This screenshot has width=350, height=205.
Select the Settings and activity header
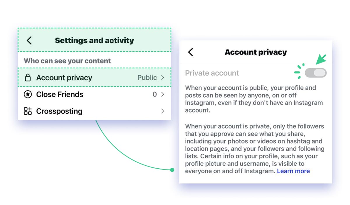coord(94,40)
